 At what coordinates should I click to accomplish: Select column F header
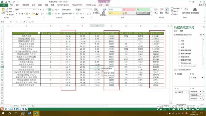pyautogui.click(x=97, y=26)
